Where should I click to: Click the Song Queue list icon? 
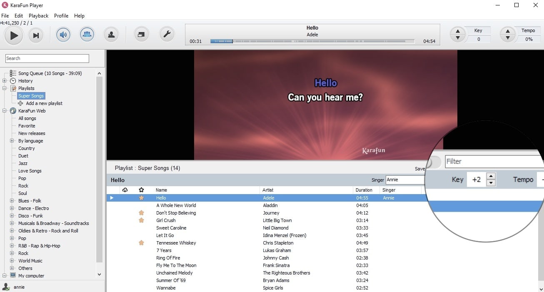click(x=13, y=73)
